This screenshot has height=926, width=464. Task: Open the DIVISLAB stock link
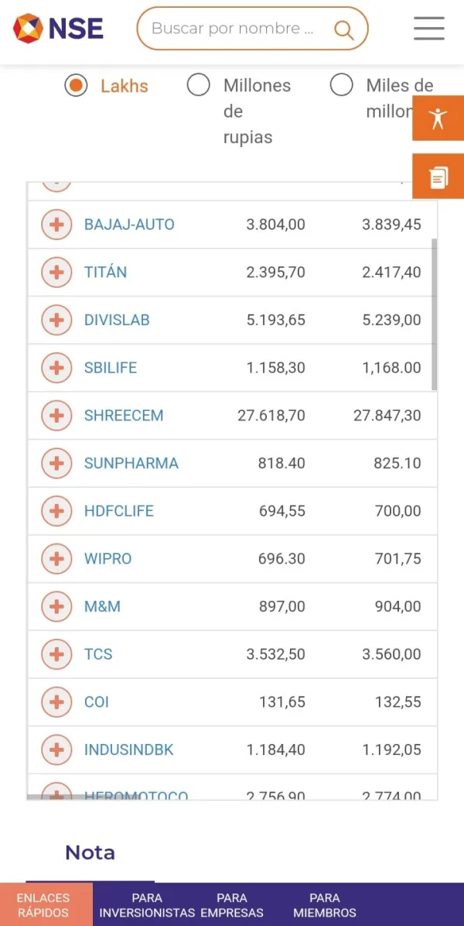point(117,320)
